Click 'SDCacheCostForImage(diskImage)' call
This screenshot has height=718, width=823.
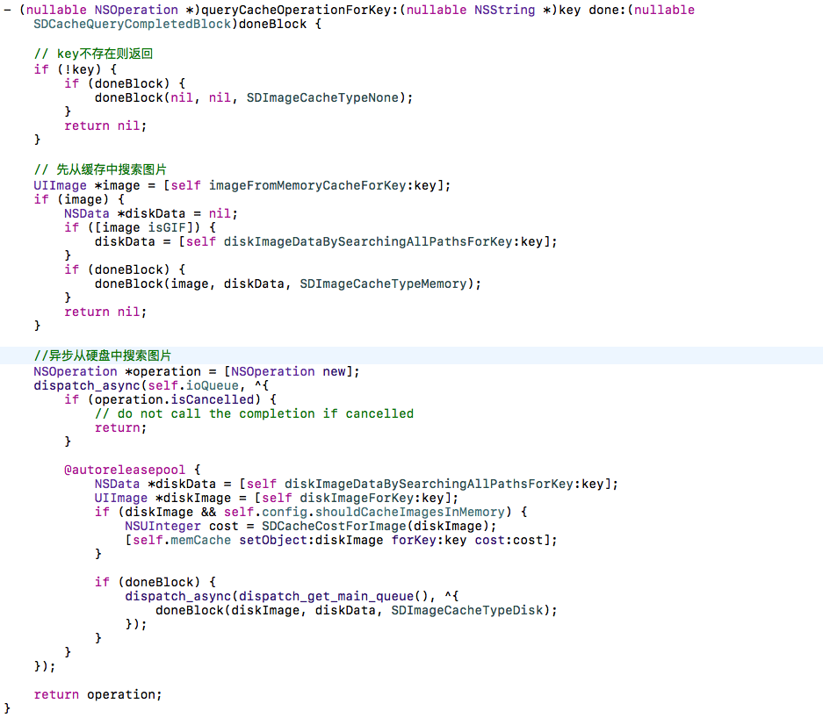pyautogui.click(x=375, y=526)
